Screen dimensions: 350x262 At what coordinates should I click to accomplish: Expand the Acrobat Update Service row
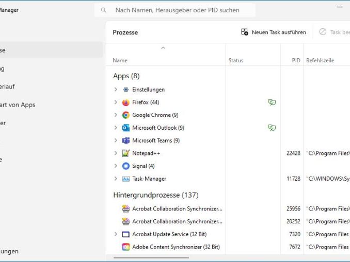point(116,234)
